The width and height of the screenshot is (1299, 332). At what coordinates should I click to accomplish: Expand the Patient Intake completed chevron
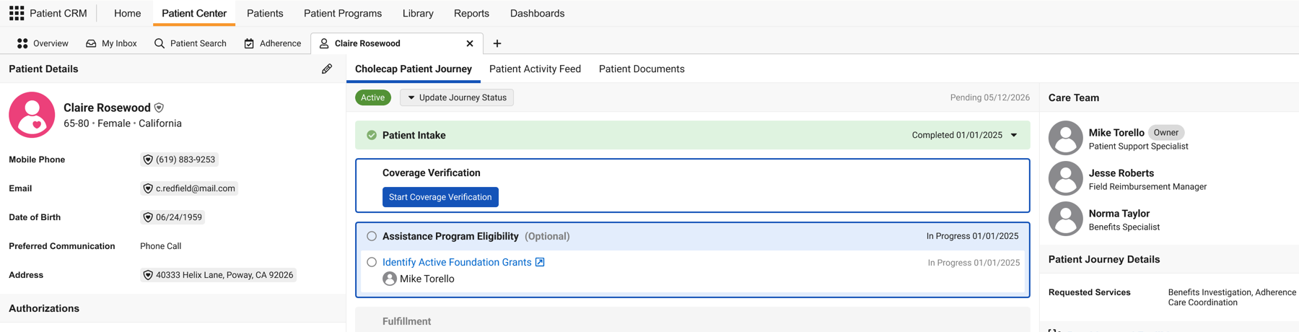1014,135
